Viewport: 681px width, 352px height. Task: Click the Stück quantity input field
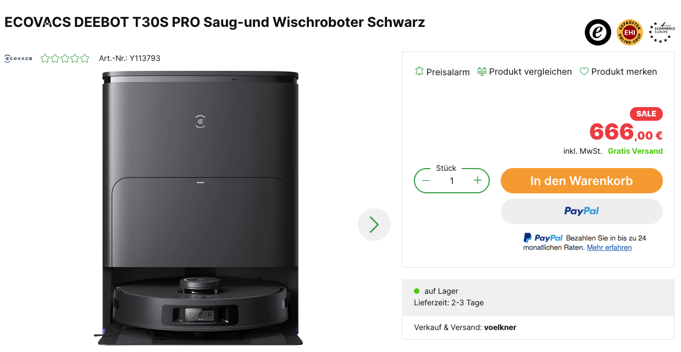tap(452, 181)
